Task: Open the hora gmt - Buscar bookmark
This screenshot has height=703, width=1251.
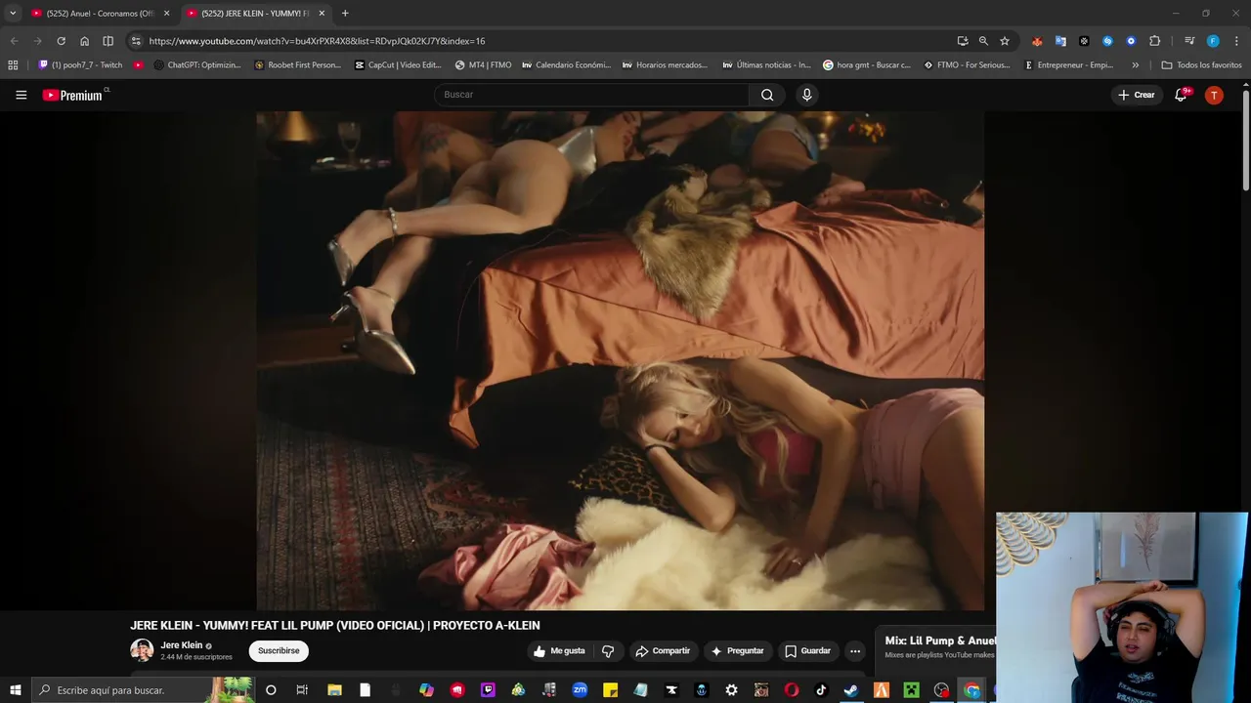Action: coord(867,65)
